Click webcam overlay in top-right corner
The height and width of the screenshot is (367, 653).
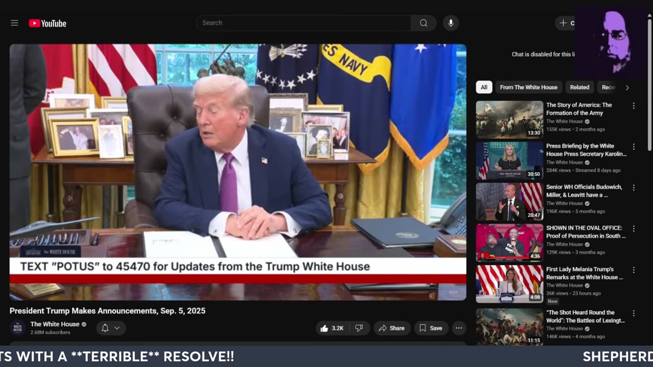coord(614,43)
